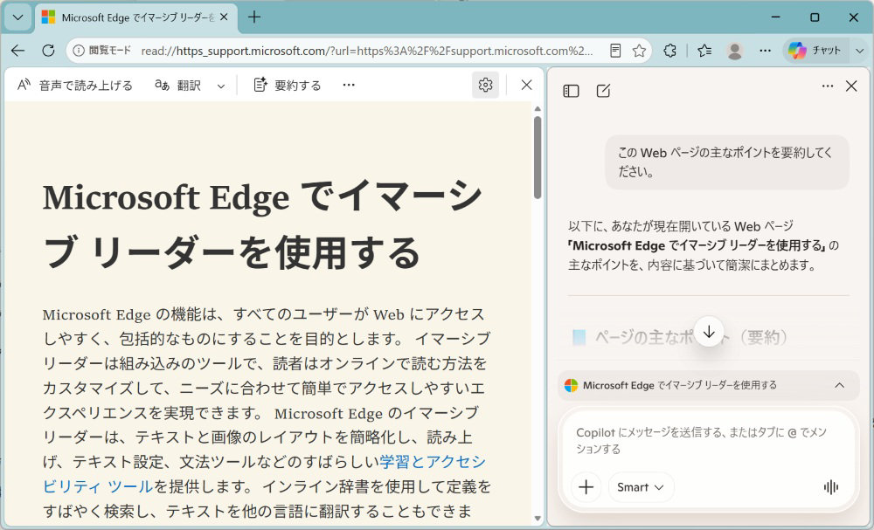Click the scrollbar up arrow

538,109
